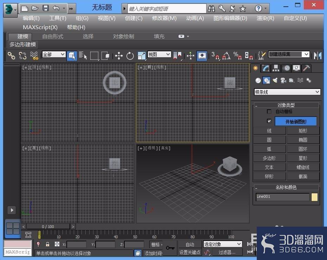
Task: Open the object color swatch
Action: (x=314, y=197)
